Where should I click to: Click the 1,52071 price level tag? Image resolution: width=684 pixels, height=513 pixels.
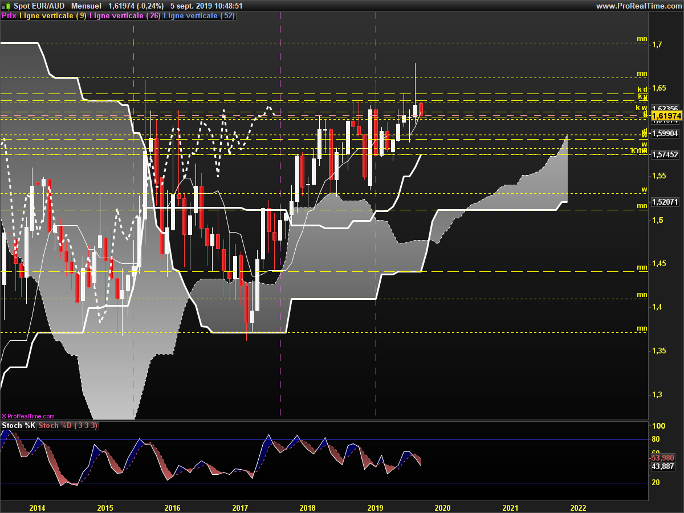(665, 202)
